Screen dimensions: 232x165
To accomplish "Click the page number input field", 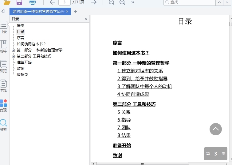I will [x=64, y=2].
